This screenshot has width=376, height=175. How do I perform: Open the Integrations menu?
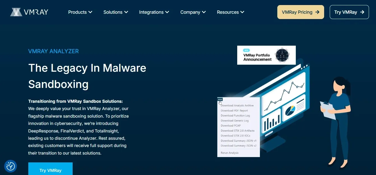(x=154, y=12)
